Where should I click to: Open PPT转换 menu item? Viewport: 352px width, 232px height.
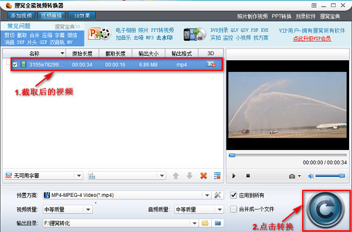[282, 16]
